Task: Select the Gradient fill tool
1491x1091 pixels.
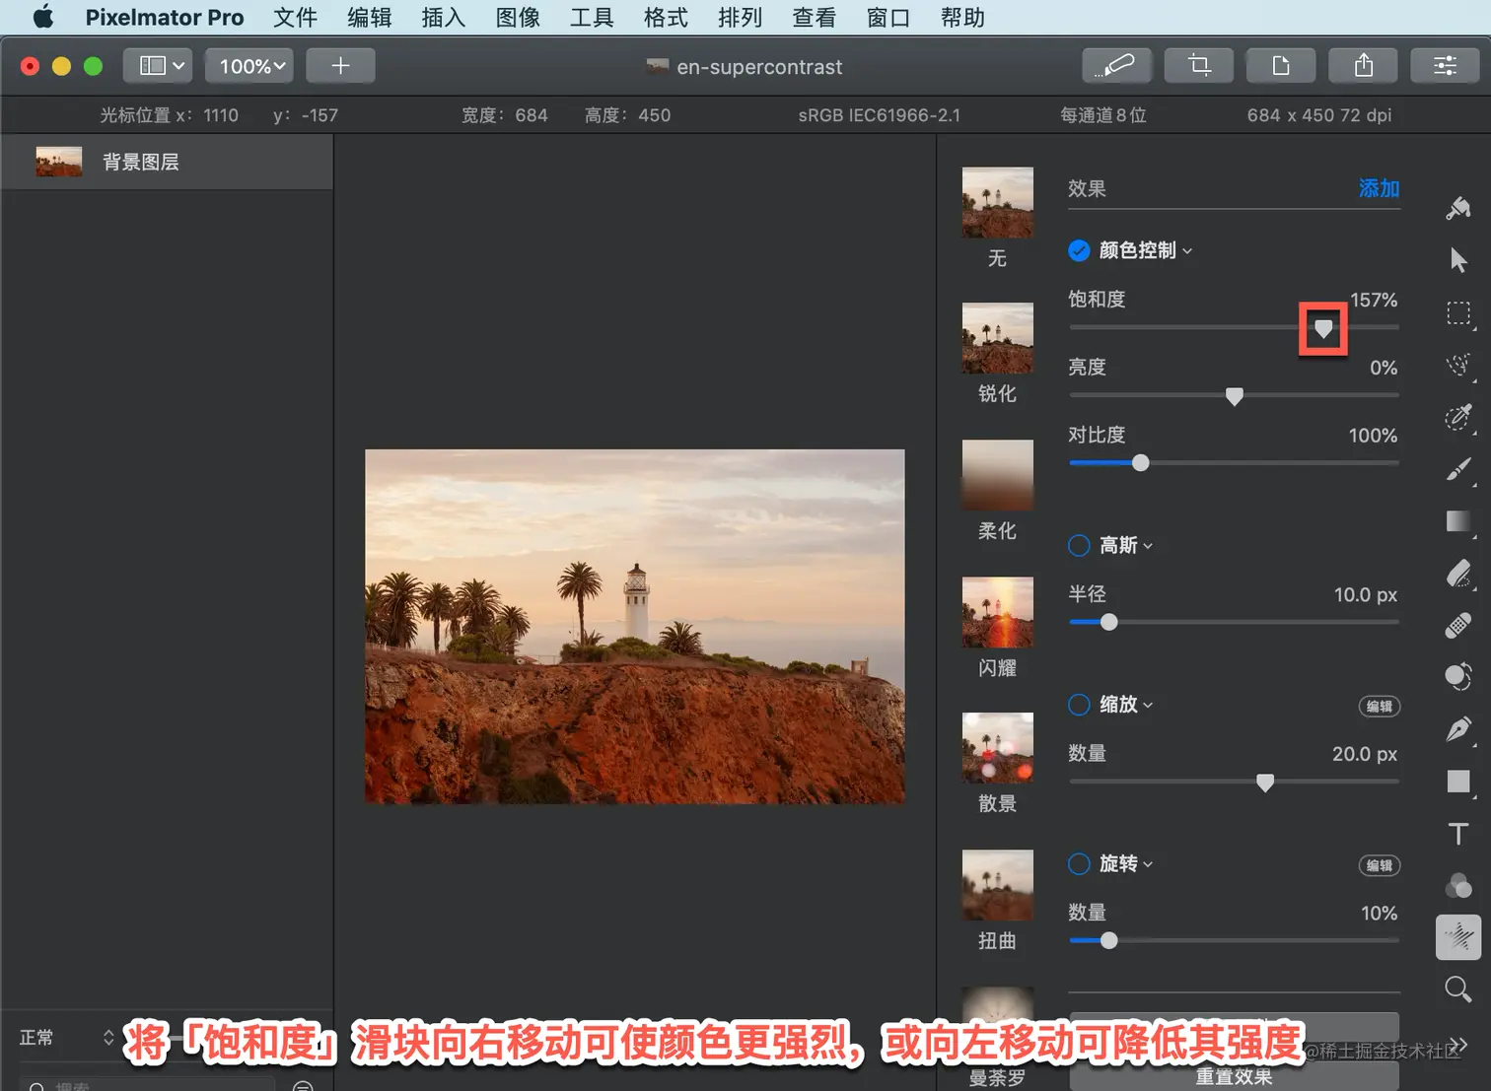Action: [x=1458, y=521]
